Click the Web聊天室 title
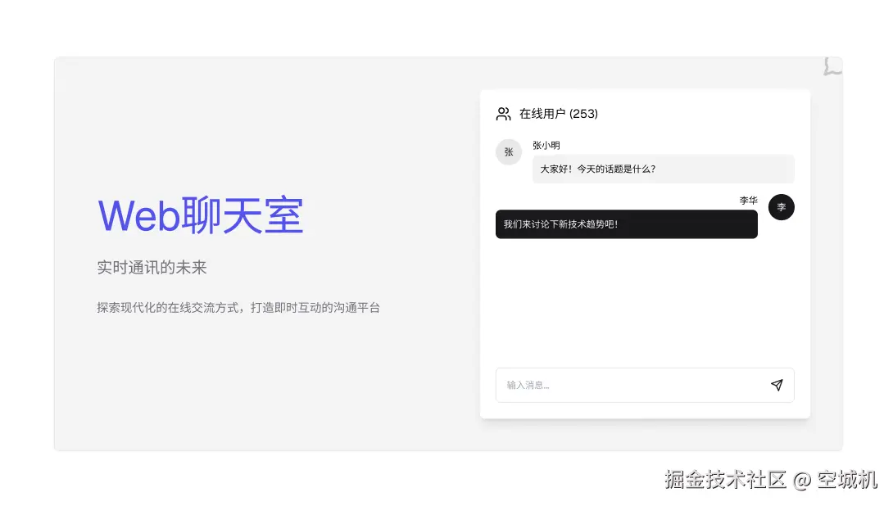This screenshot has width=893, height=506. pyautogui.click(x=201, y=215)
